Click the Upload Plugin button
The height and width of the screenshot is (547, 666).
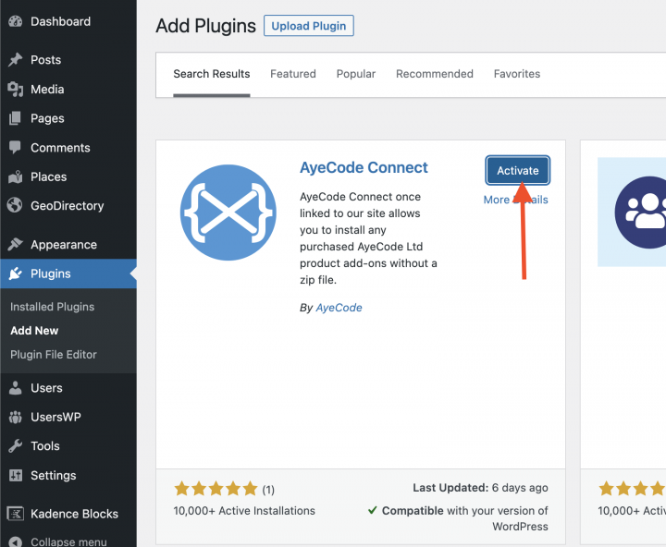tap(309, 26)
